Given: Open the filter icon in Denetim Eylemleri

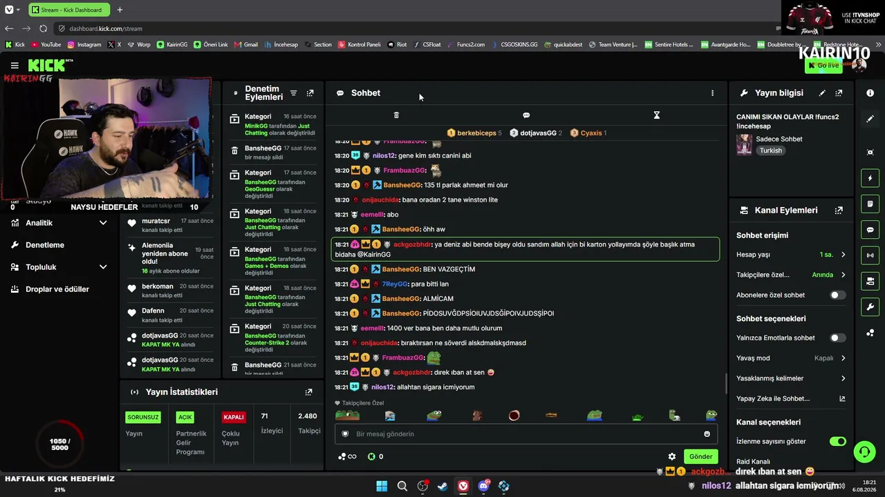Looking at the screenshot, I should pos(293,93).
